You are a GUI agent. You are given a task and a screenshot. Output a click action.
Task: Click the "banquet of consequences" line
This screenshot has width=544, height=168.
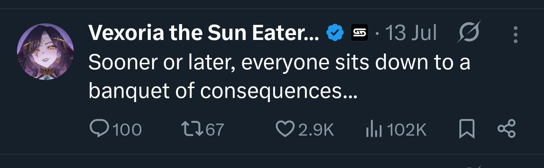(223, 91)
